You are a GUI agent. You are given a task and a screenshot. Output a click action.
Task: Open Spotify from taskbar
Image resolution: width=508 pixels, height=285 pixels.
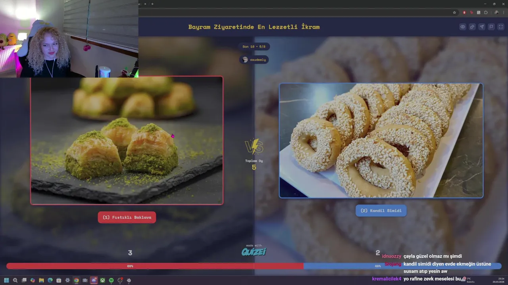point(111,280)
